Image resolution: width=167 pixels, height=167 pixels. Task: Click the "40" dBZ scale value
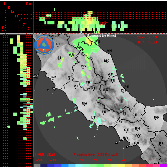pyautogui.click(x=124, y=160)
